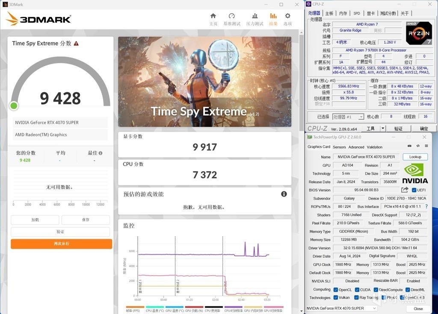Select the 结果 results chart icon
The height and width of the screenshot is (314, 438).
click(273, 16)
